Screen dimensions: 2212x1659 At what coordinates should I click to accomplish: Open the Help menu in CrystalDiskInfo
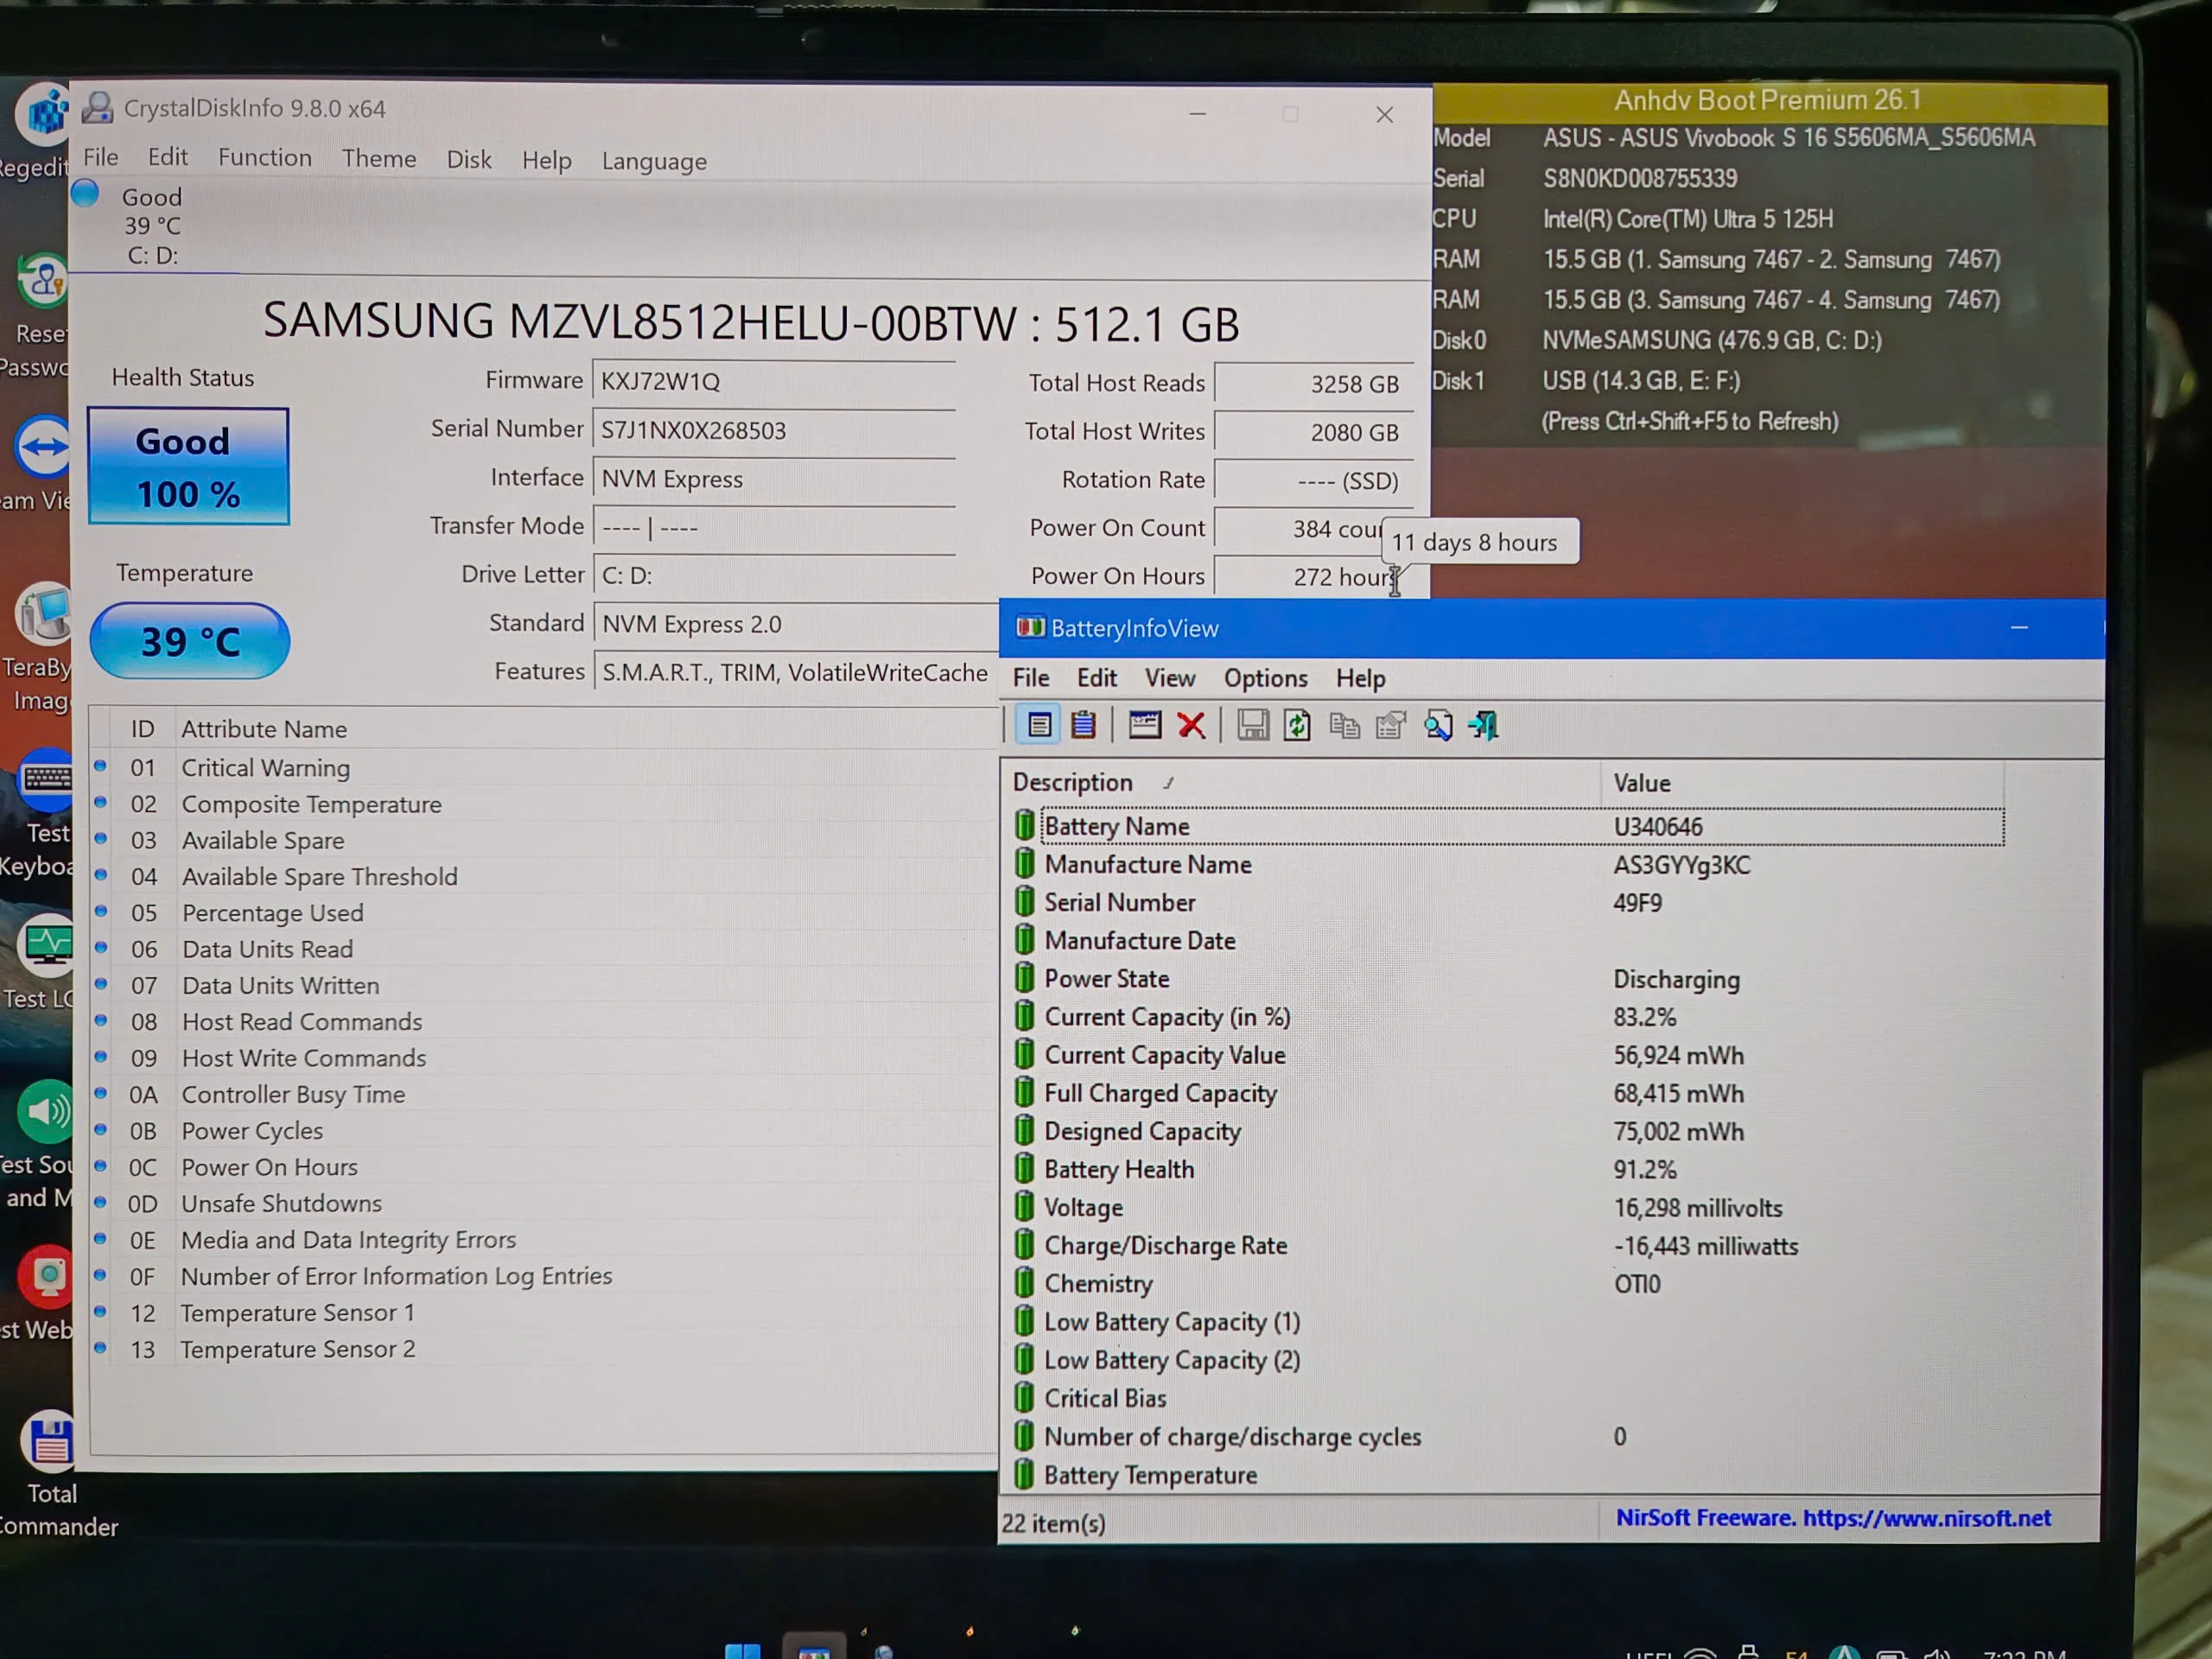click(x=547, y=161)
